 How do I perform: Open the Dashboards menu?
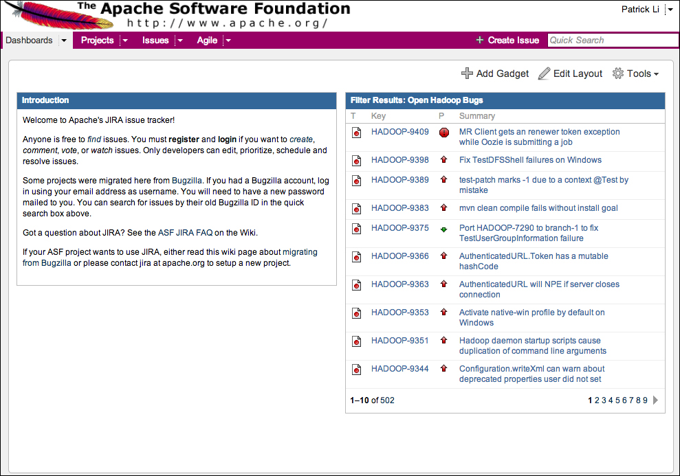tap(29, 41)
